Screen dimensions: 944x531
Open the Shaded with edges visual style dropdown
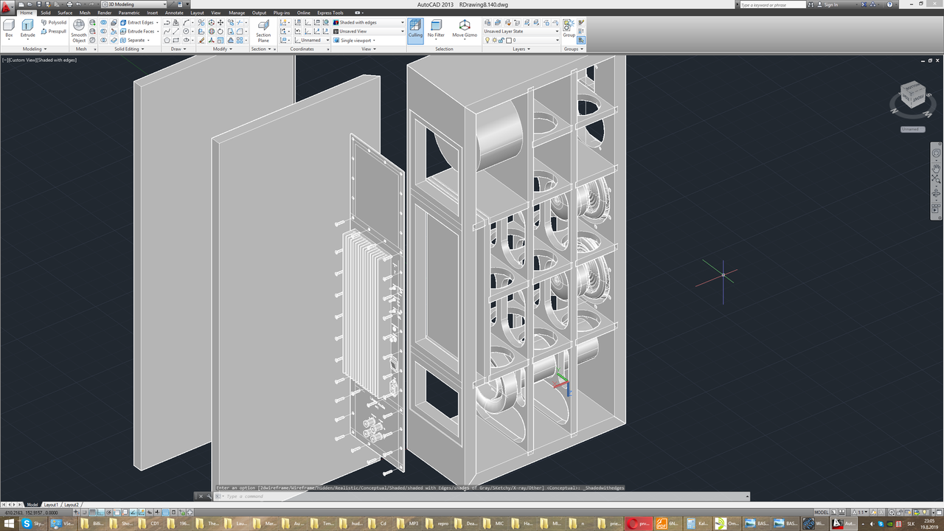coord(368,22)
